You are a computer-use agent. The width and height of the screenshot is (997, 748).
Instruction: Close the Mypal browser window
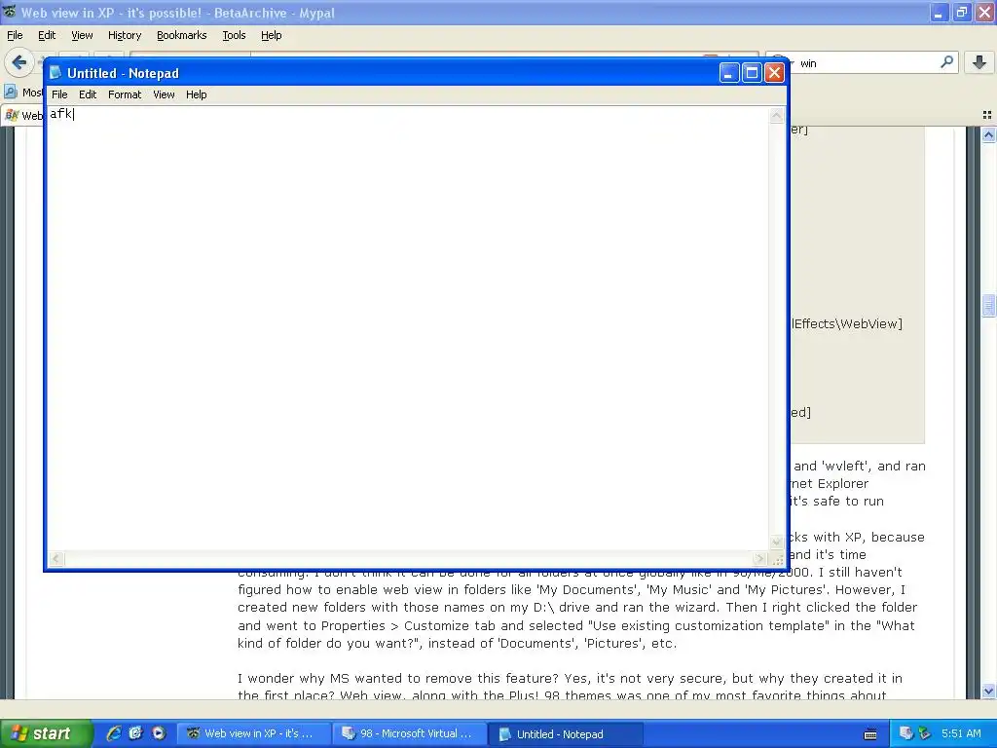(984, 13)
